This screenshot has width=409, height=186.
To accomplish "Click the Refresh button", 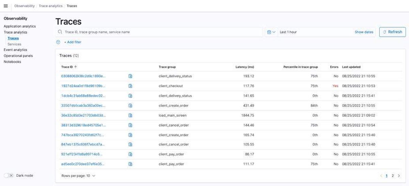I will click(x=392, y=32).
